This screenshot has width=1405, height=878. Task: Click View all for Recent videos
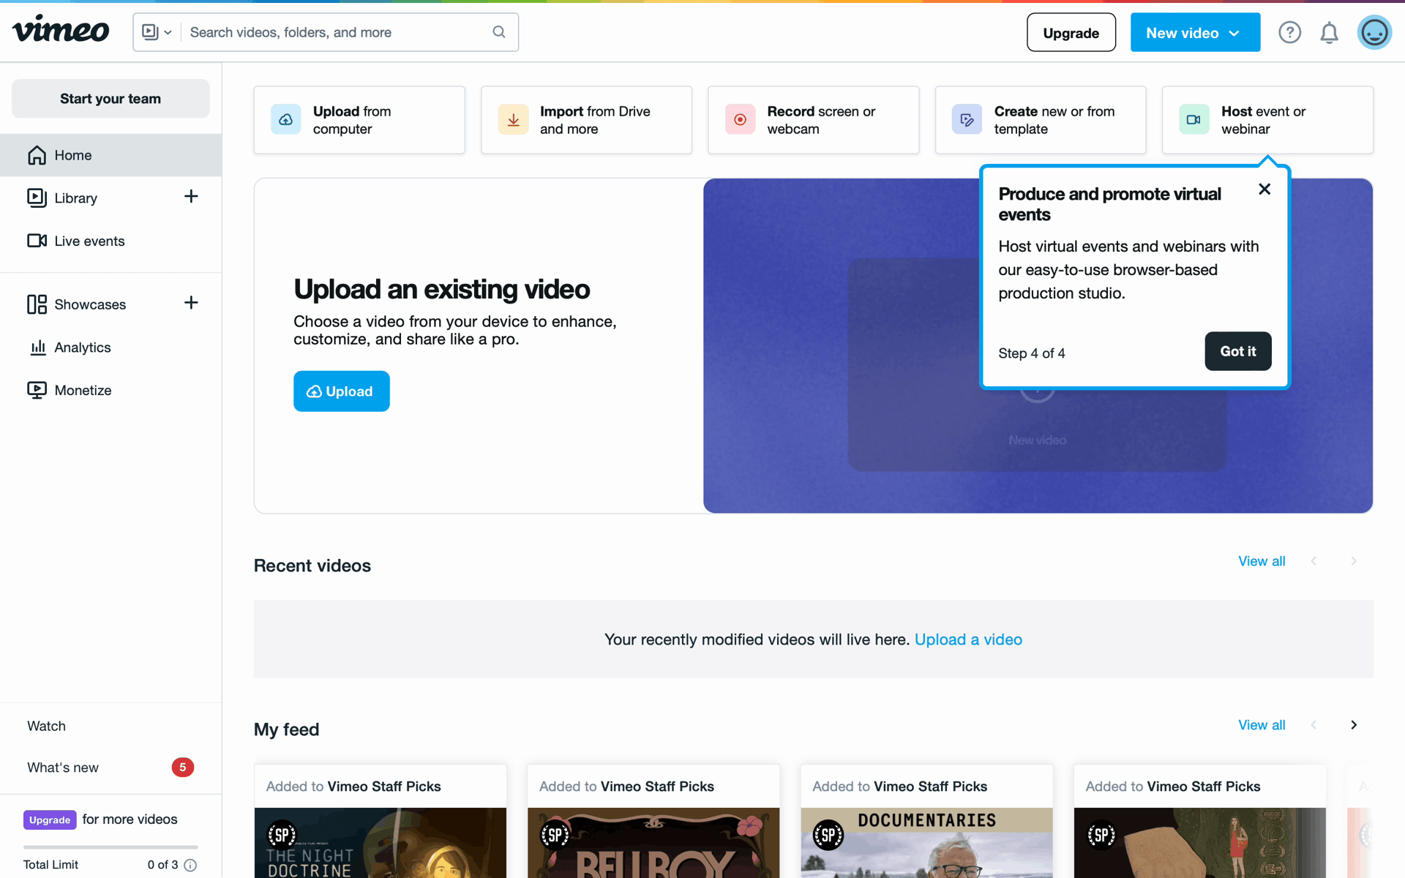pyautogui.click(x=1262, y=561)
